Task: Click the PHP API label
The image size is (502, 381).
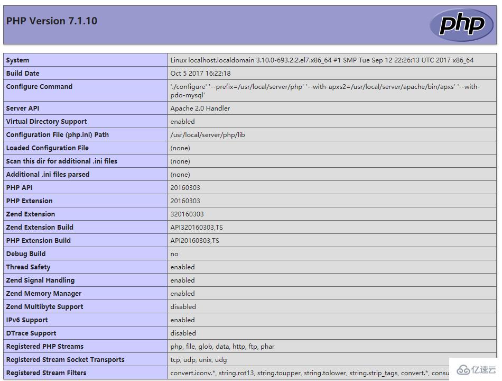Action: click(19, 187)
